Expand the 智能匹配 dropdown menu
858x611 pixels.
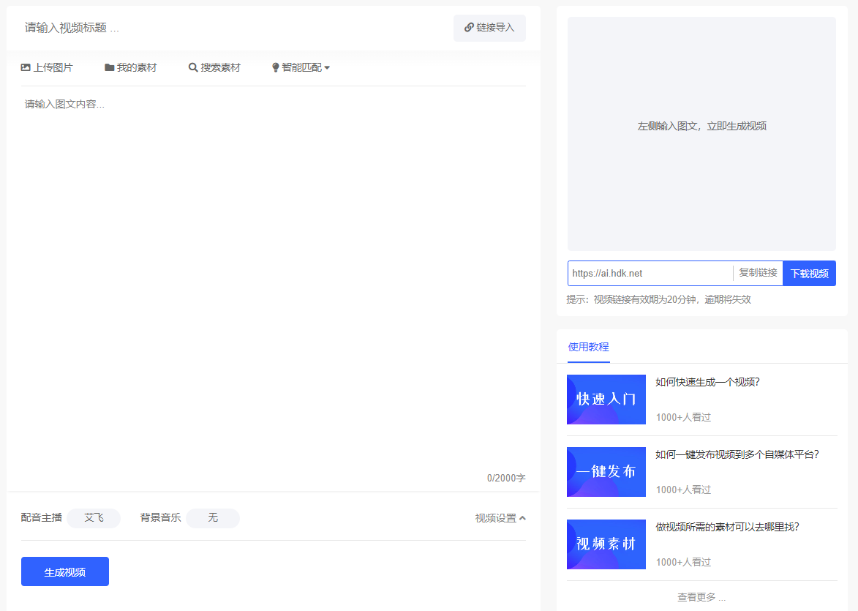pyautogui.click(x=328, y=67)
